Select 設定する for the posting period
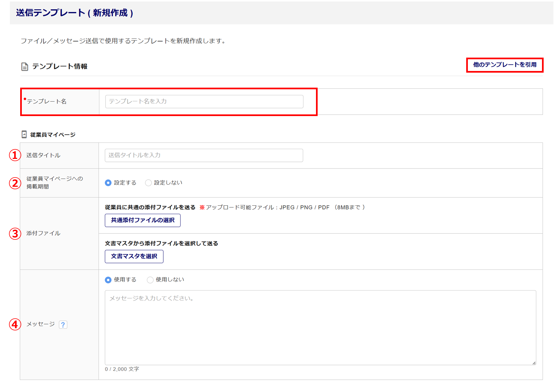 [x=108, y=183]
